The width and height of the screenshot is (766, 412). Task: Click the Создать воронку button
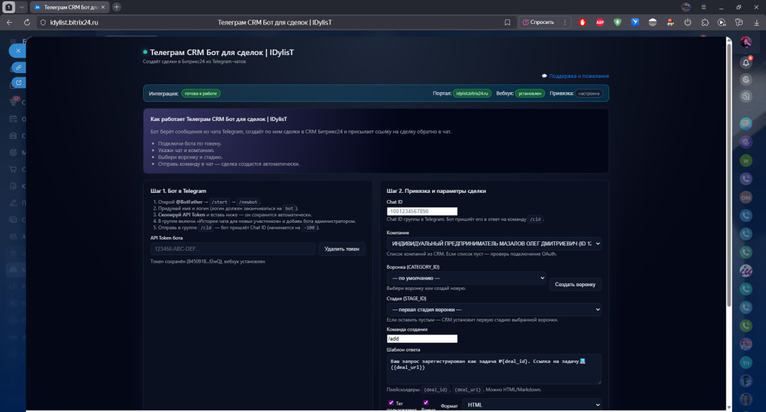(575, 284)
